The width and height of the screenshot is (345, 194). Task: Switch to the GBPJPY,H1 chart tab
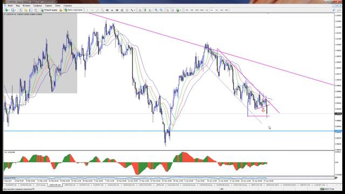click(305, 185)
